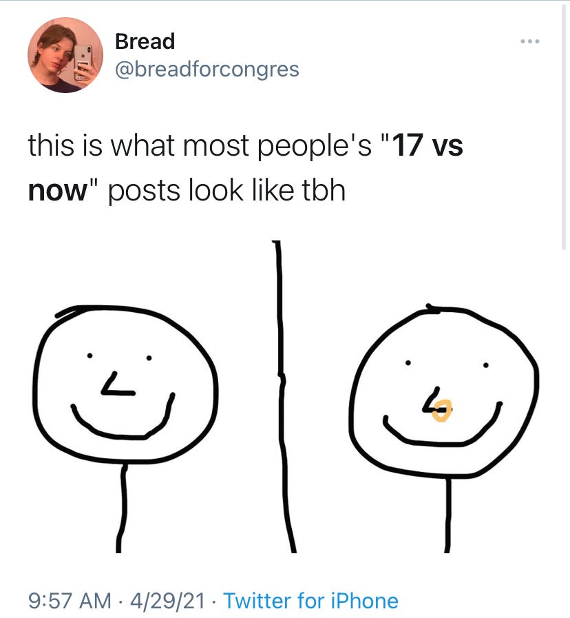The height and width of the screenshot is (618, 570).
Task: Click the left stick figure's angled nose
Action: point(118,384)
